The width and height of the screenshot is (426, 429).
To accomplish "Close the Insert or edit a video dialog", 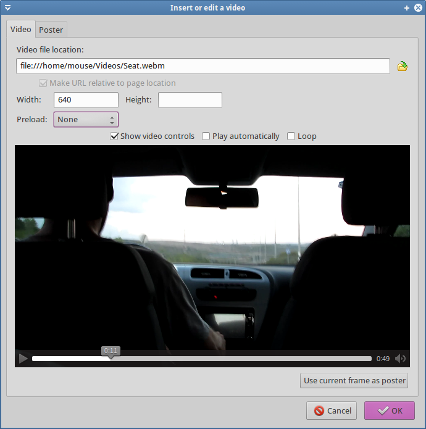I will coord(418,7).
